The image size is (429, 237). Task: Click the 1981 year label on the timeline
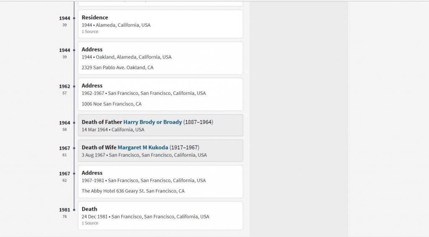point(65,210)
